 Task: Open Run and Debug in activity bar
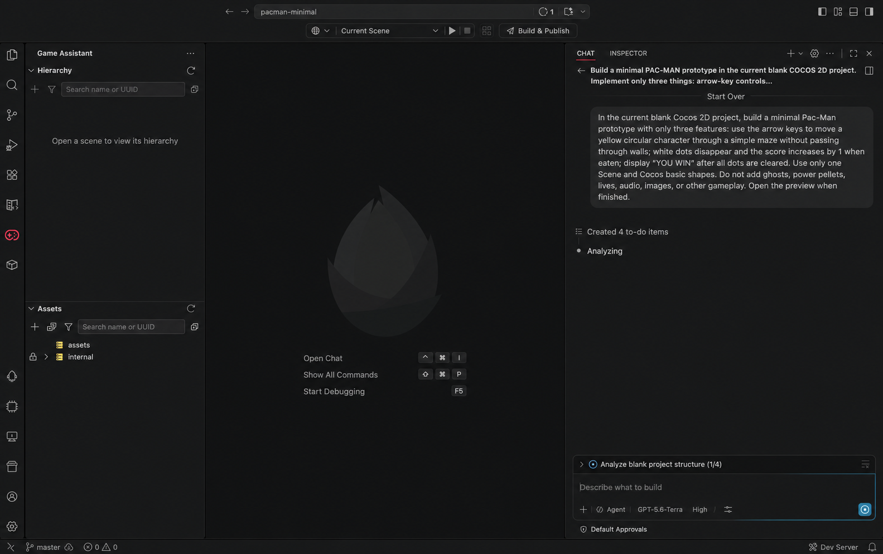click(12, 145)
